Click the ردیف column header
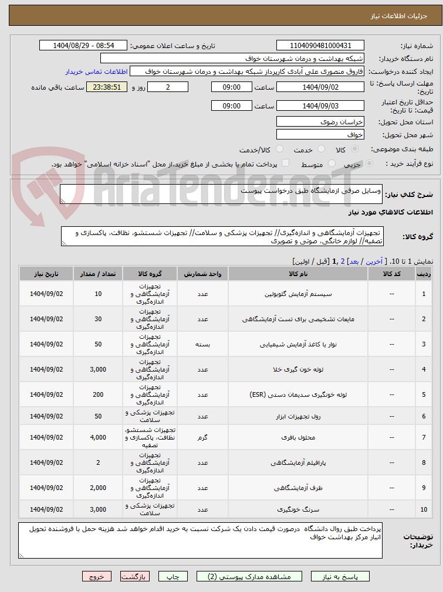Image resolution: width=443 pixels, height=592 pixels. (424, 274)
